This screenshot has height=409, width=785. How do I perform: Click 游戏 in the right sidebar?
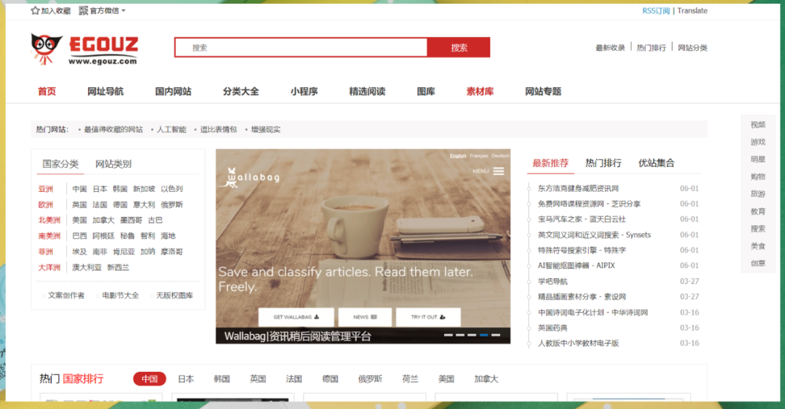click(x=758, y=142)
